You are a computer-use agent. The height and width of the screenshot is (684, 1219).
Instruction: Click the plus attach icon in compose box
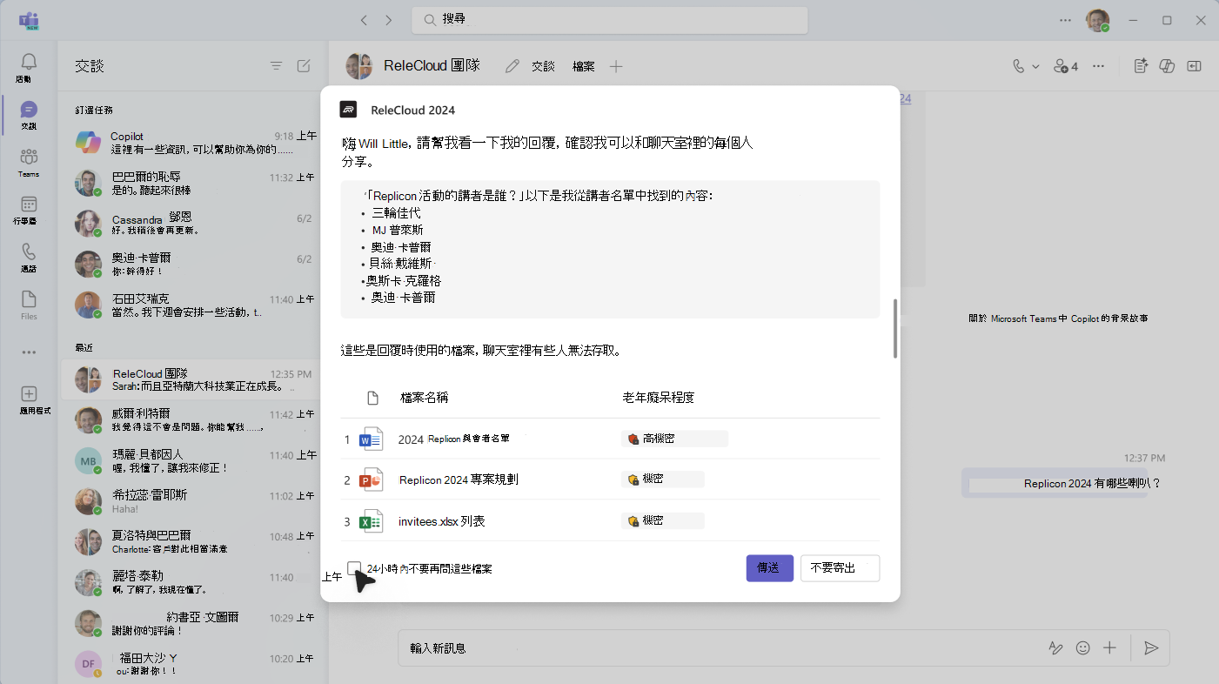click(1109, 648)
